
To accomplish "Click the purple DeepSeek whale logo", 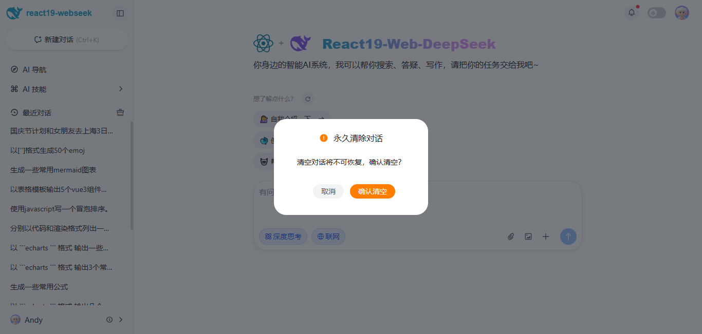I will (301, 44).
